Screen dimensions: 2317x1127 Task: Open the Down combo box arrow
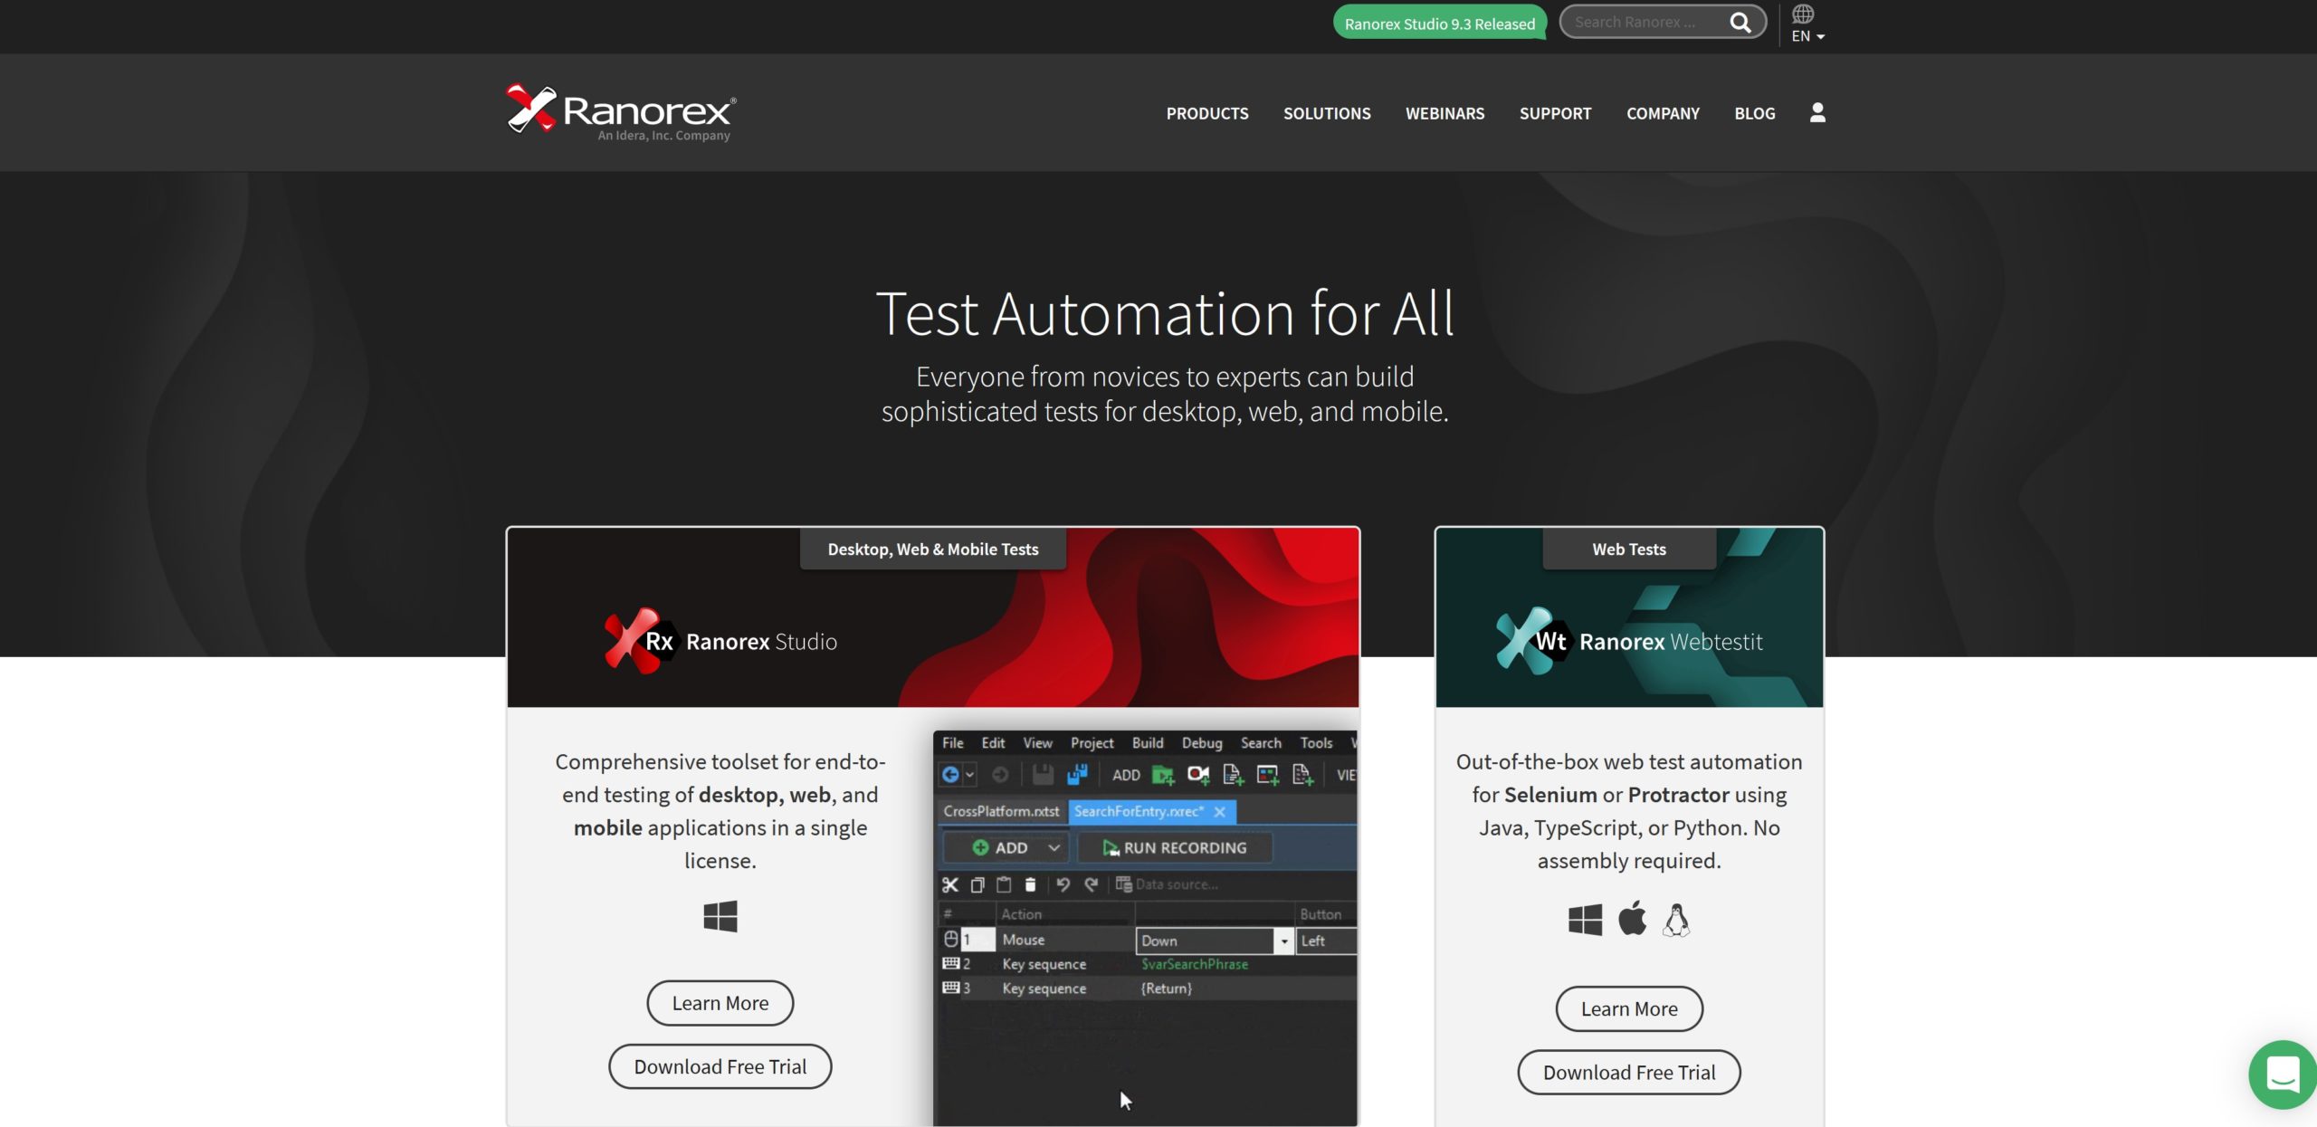(x=1283, y=941)
